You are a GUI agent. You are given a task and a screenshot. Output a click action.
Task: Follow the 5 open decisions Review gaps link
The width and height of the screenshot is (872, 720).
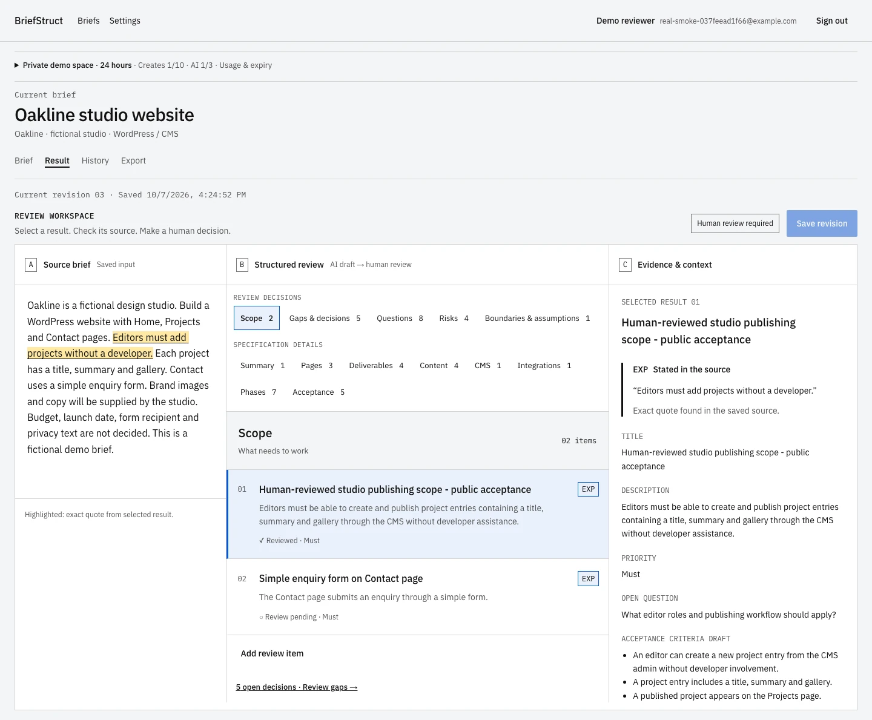(297, 687)
